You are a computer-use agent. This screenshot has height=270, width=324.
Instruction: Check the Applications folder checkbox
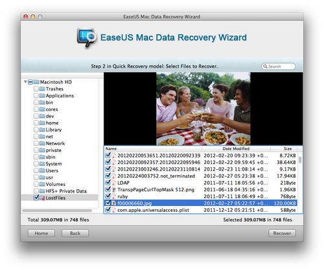36,96
